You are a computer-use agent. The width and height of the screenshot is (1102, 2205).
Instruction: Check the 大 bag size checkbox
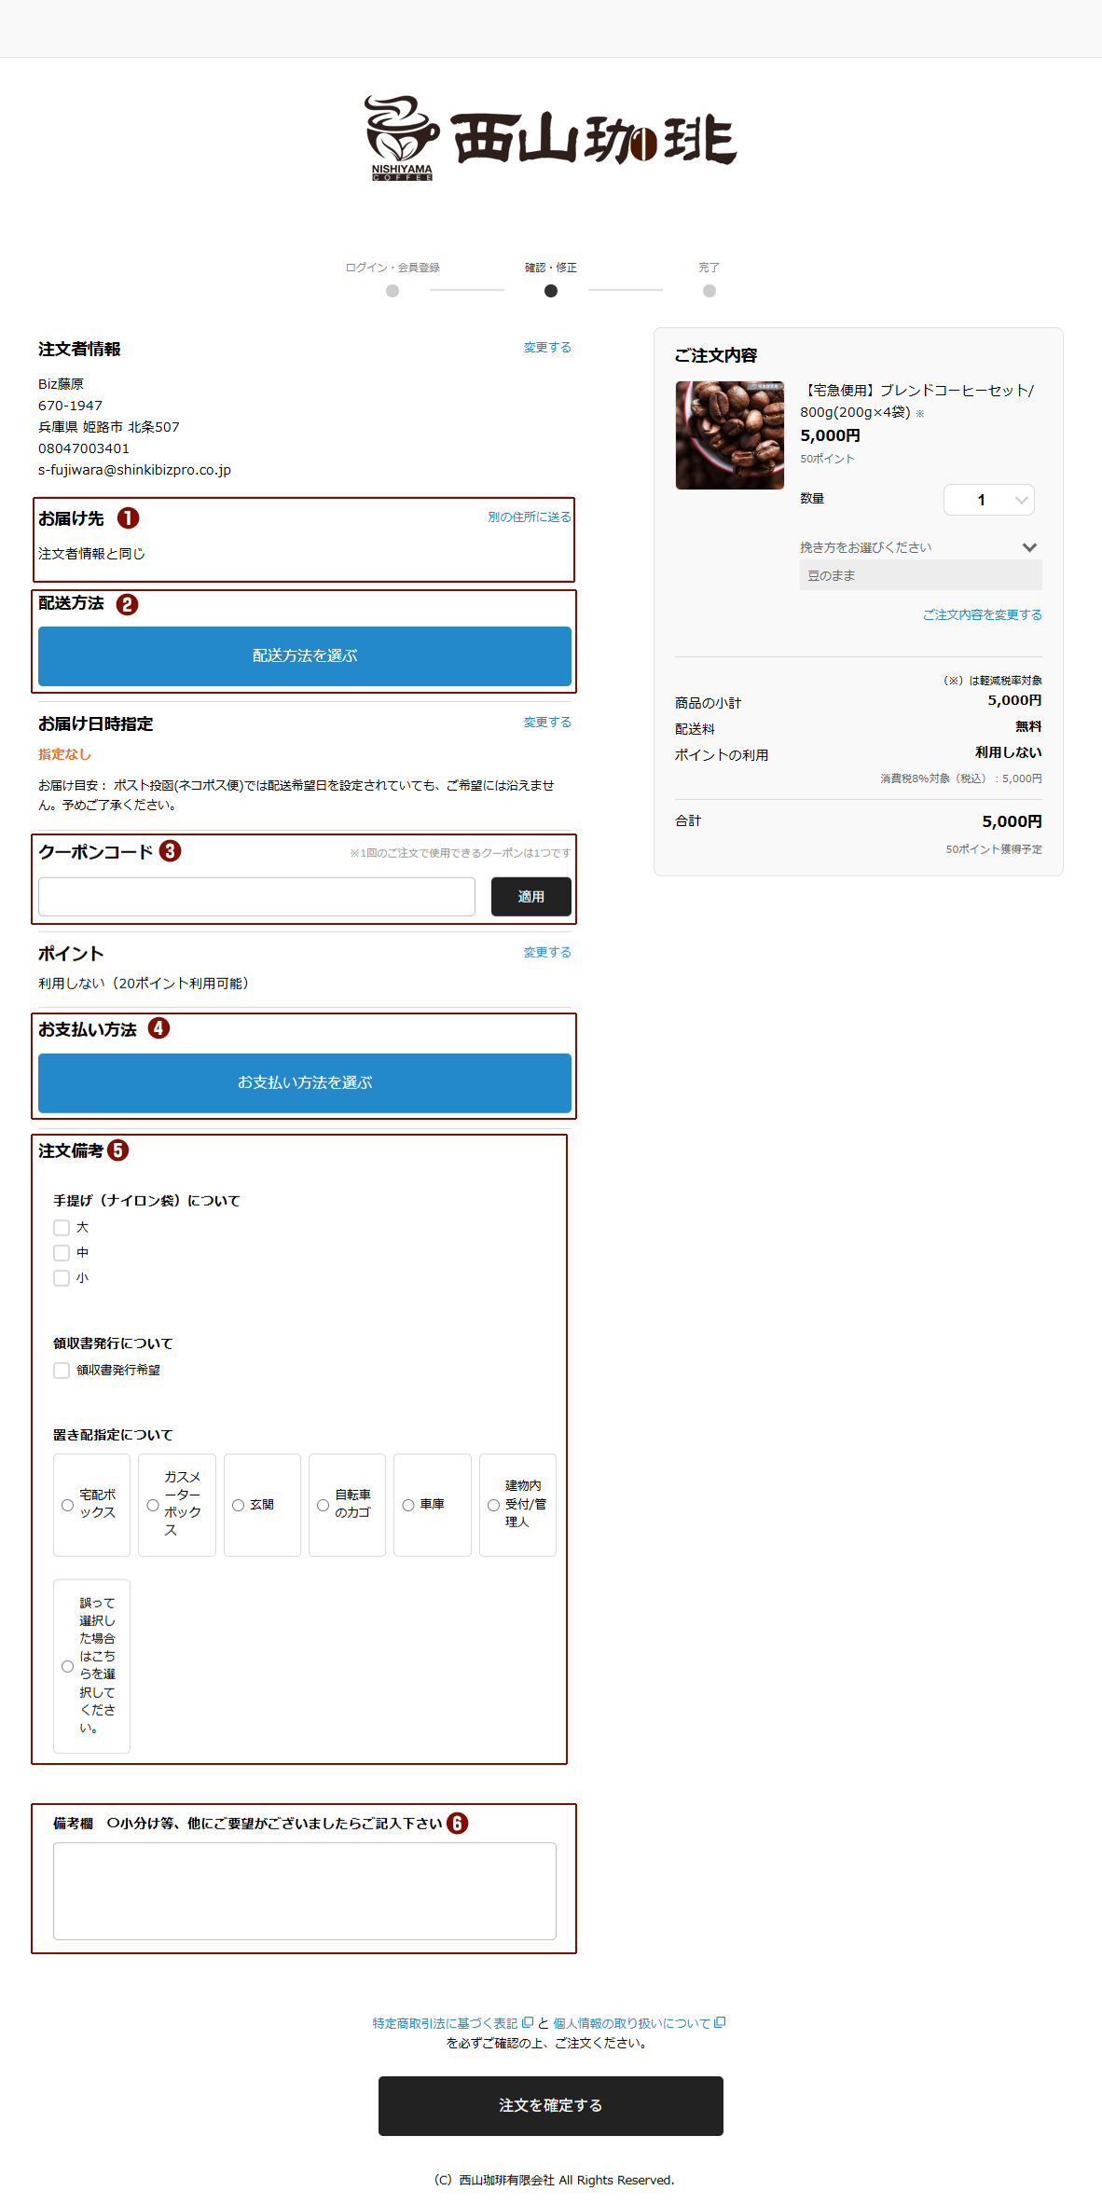coord(62,1228)
